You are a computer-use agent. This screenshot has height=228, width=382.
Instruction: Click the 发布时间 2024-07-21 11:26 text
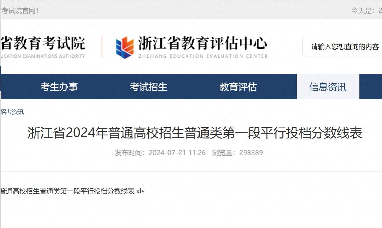coord(160,153)
